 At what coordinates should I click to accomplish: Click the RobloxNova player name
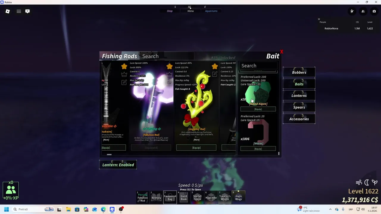(331, 29)
